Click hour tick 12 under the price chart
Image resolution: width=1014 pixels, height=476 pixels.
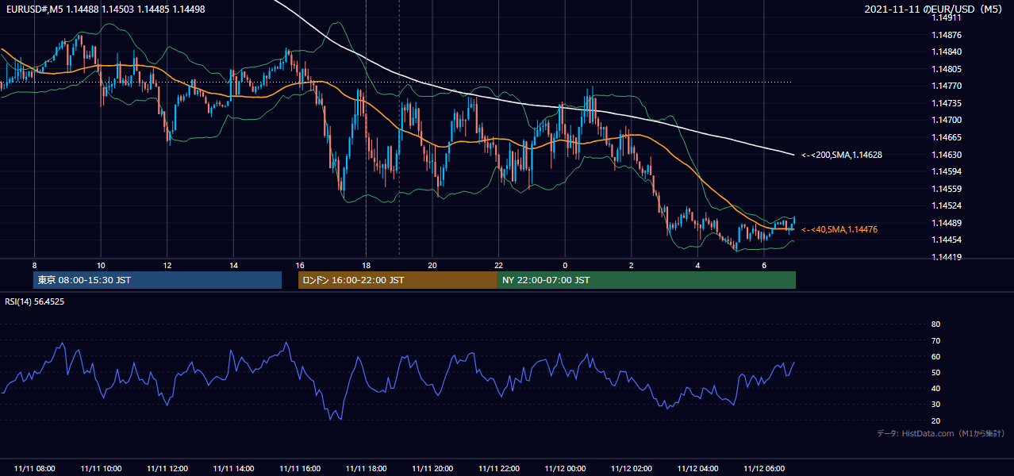coord(167,265)
